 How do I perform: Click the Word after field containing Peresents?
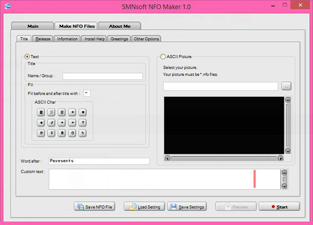point(99,161)
